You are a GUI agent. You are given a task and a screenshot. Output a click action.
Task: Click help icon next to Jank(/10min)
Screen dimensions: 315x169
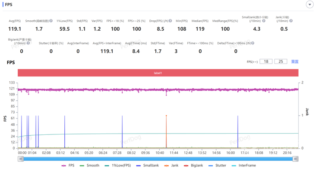pyautogui.click(x=291, y=21)
